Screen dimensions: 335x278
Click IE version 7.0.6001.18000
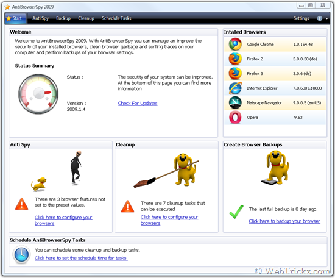tap(307, 88)
